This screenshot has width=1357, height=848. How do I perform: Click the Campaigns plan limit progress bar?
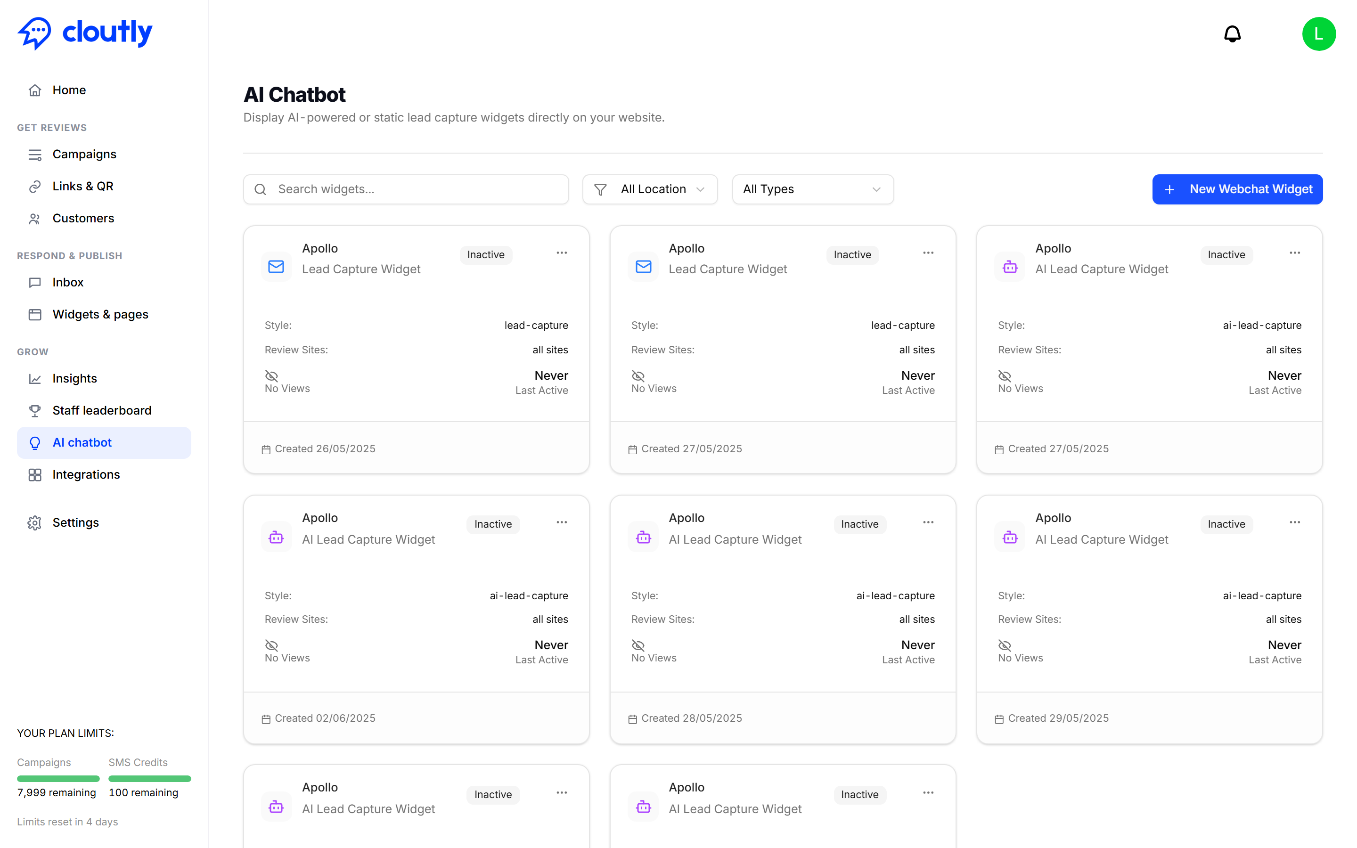click(58, 778)
